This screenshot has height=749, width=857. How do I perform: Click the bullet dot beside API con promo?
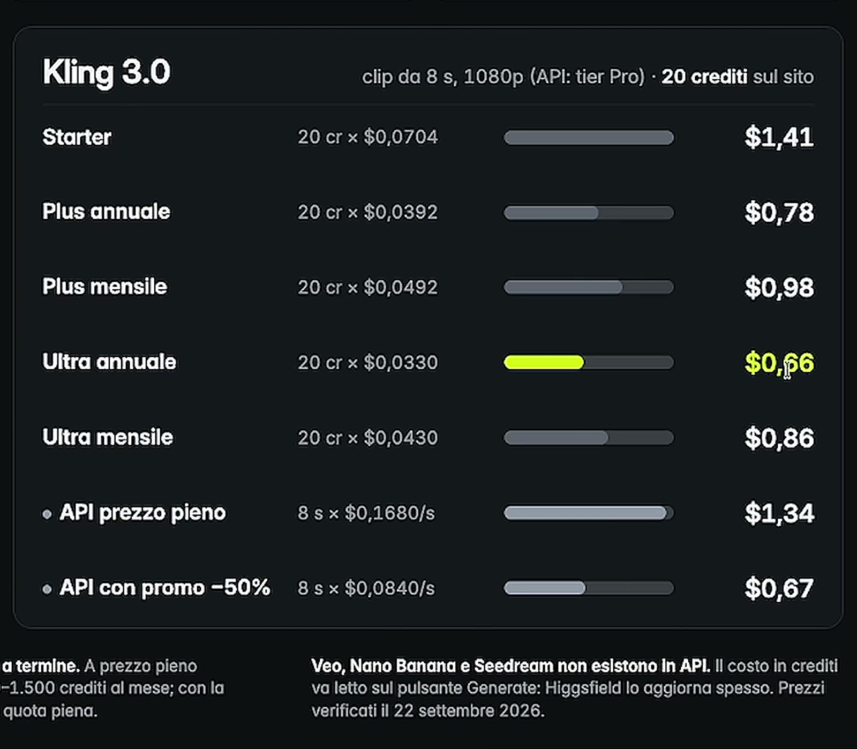(47, 589)
